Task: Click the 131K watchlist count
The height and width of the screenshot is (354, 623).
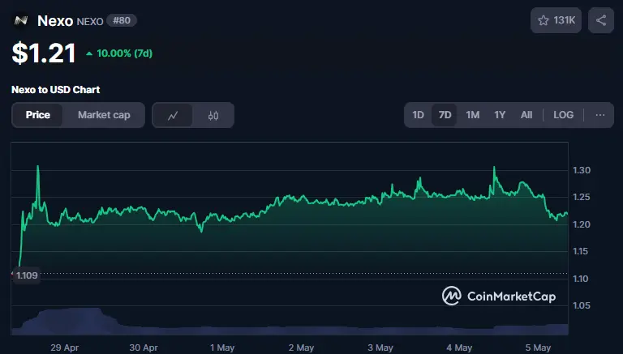Action: (565, 20)
